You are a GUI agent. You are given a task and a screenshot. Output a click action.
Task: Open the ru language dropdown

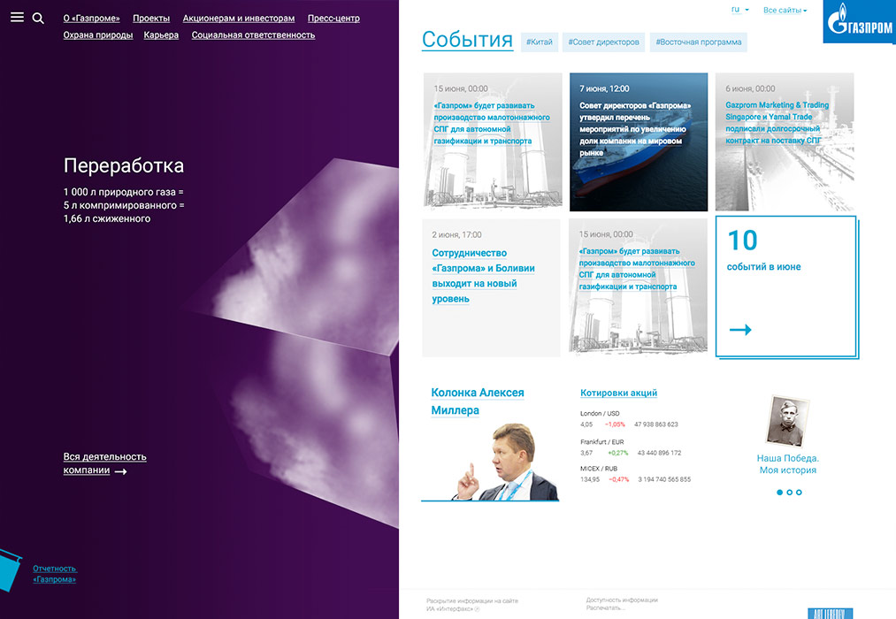point(739,10)
